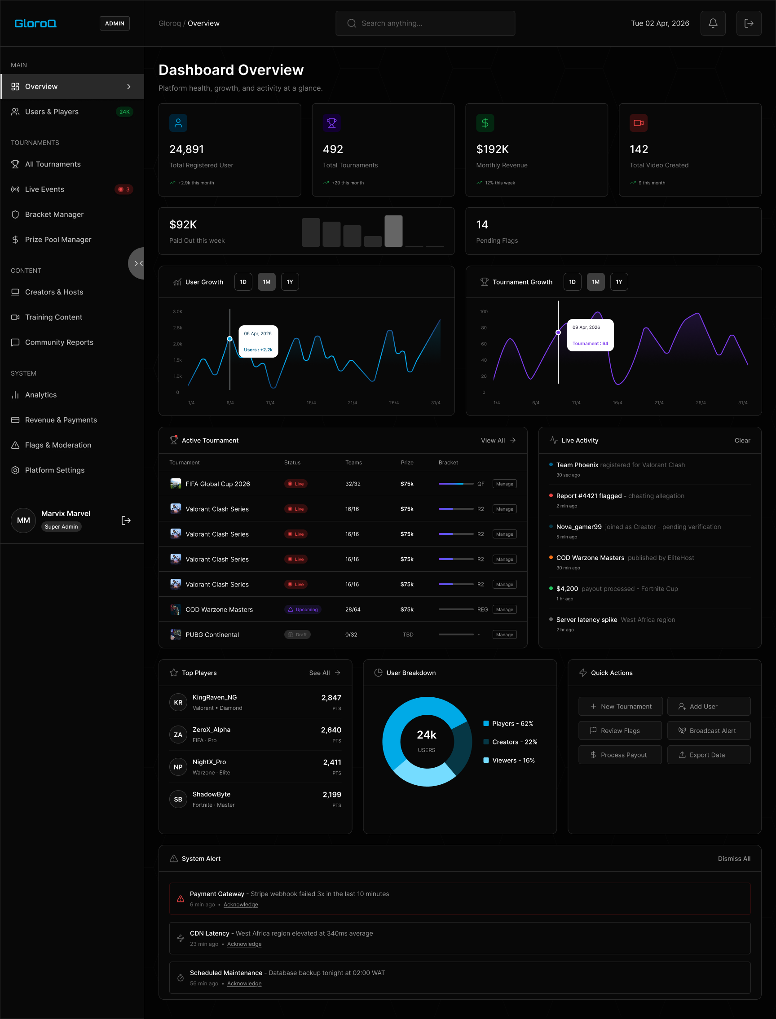Open Live Events in sidebar
Viewport: 776px width, 1019px height.
[72, 189]
